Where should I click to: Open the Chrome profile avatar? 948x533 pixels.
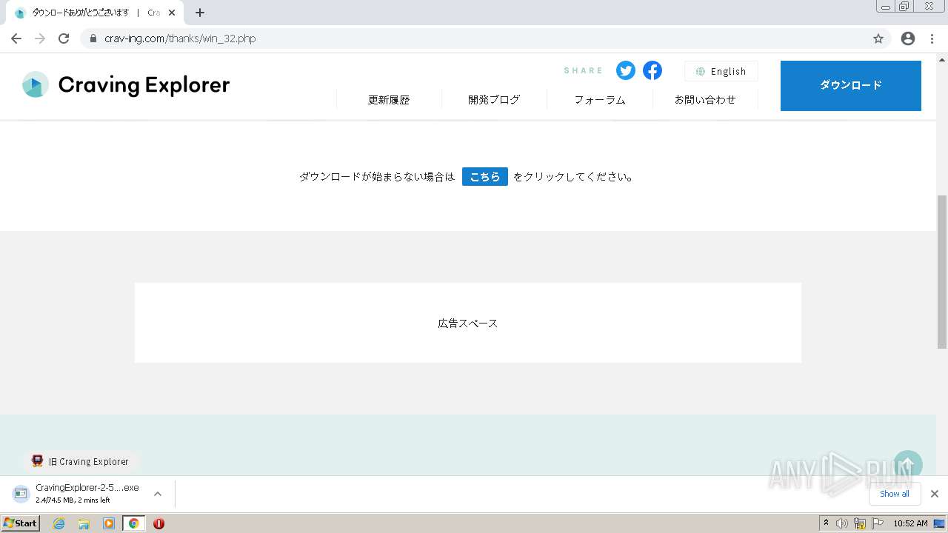[x=908, y=38]
